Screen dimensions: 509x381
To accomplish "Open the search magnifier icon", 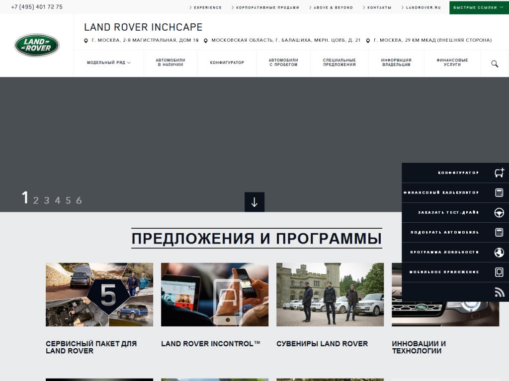I will coord(495,63).
